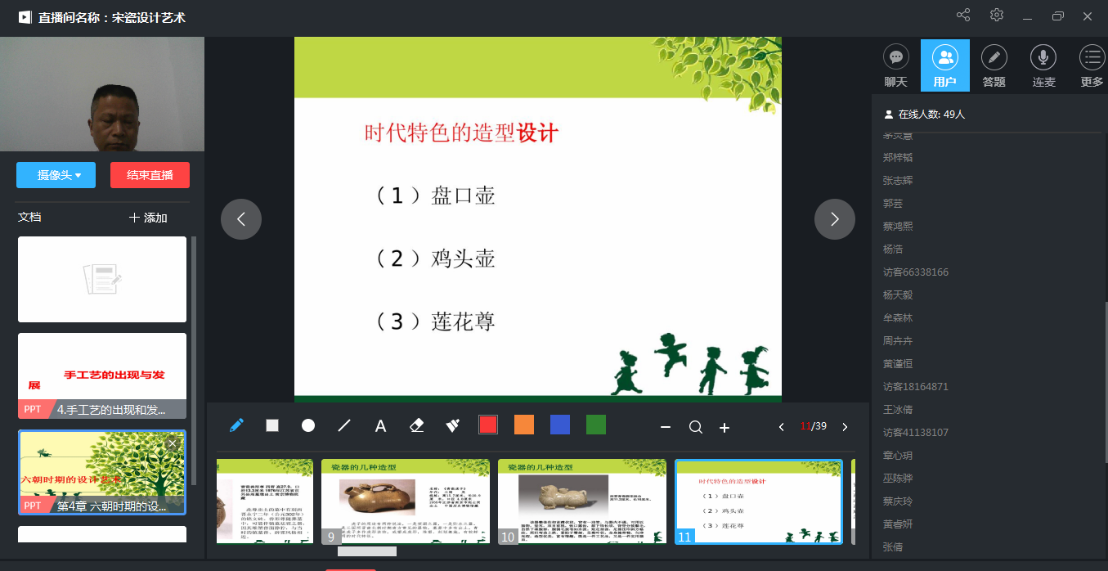Select the eraser tool
Viewport: 1108px width, 571px height.
click(x=416, y=425)
